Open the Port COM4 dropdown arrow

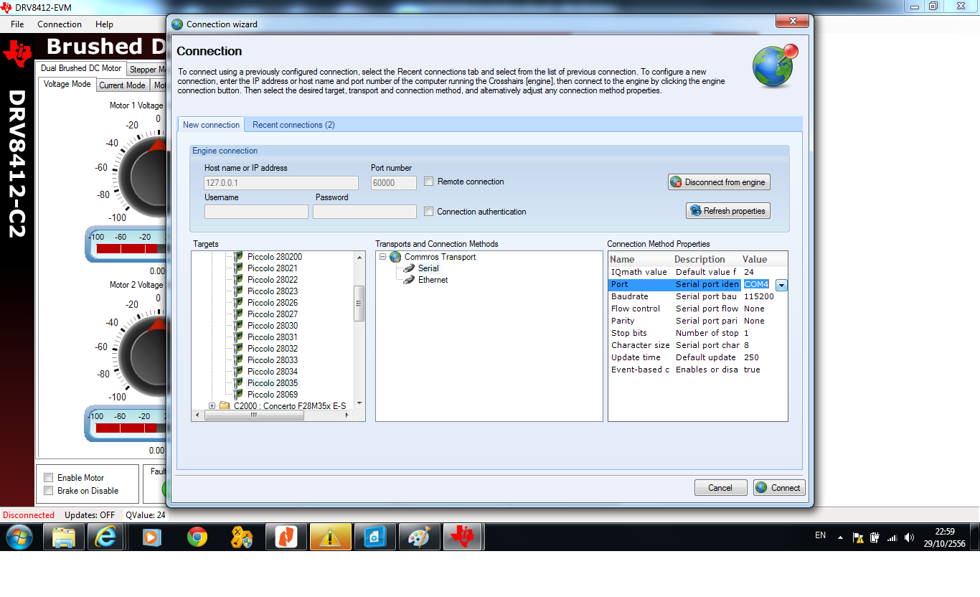(x=781, y=285)
